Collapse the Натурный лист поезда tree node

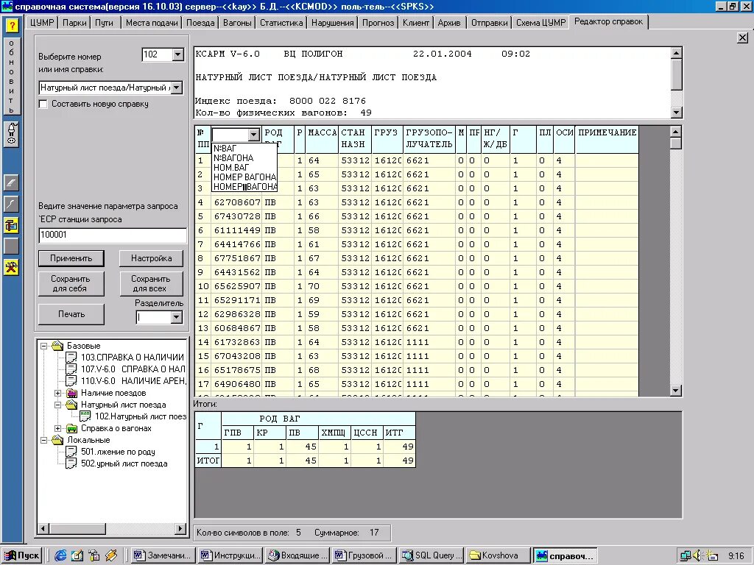(57, 405)
